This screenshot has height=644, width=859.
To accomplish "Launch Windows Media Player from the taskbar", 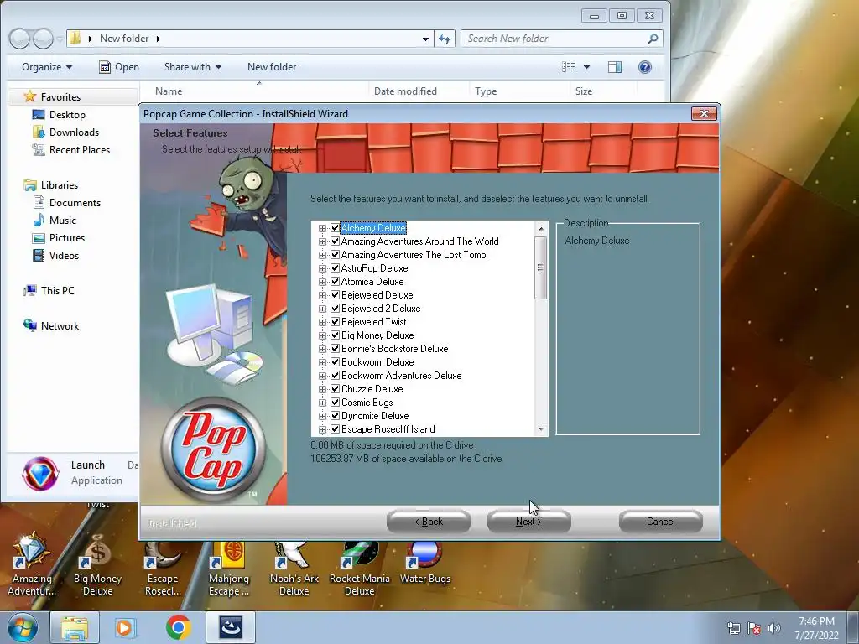I will (125, 627).
